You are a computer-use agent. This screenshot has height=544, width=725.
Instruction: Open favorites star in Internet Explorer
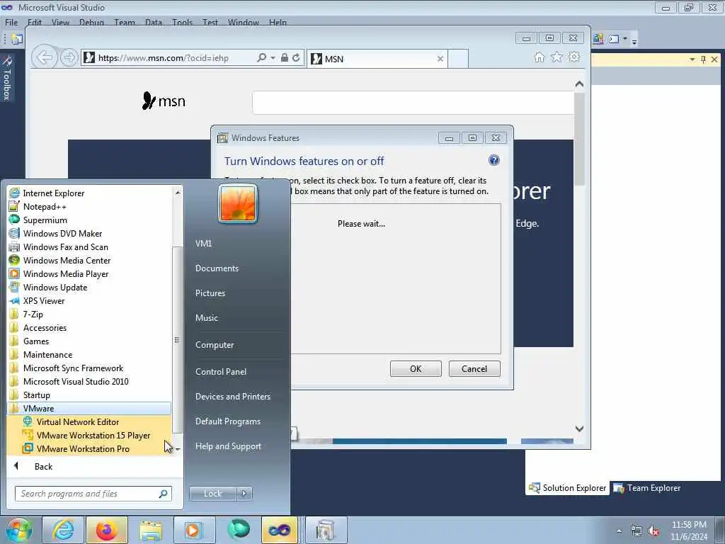(x=556, y=57)
